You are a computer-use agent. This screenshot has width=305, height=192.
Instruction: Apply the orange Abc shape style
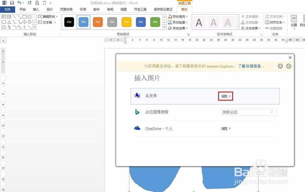[98, 22]
